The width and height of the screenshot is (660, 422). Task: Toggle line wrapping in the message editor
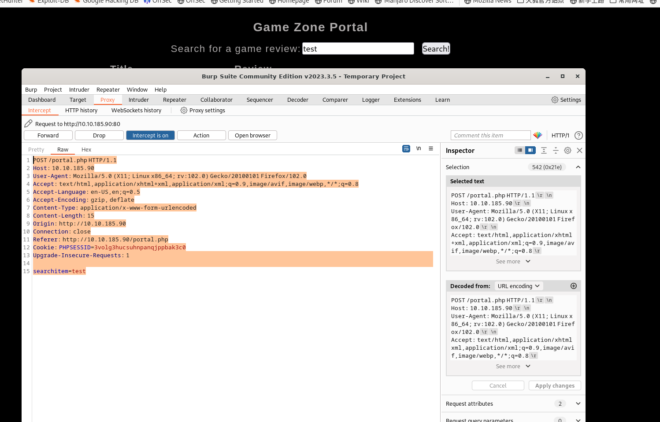tap(406, 149)
